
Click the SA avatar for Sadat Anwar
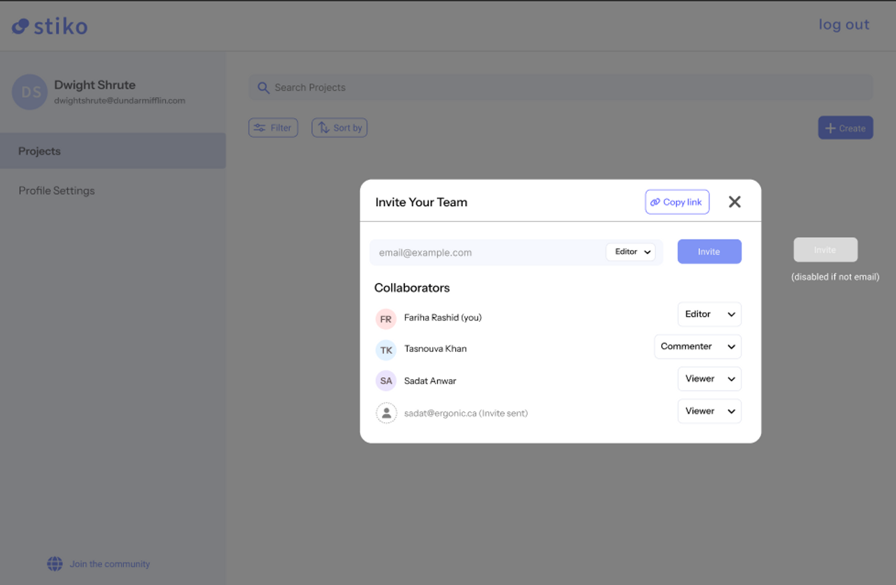[386, 381]
